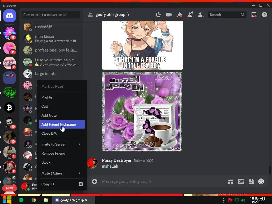
Task: Start a video call in group
Action: click(x=169, y=15)
